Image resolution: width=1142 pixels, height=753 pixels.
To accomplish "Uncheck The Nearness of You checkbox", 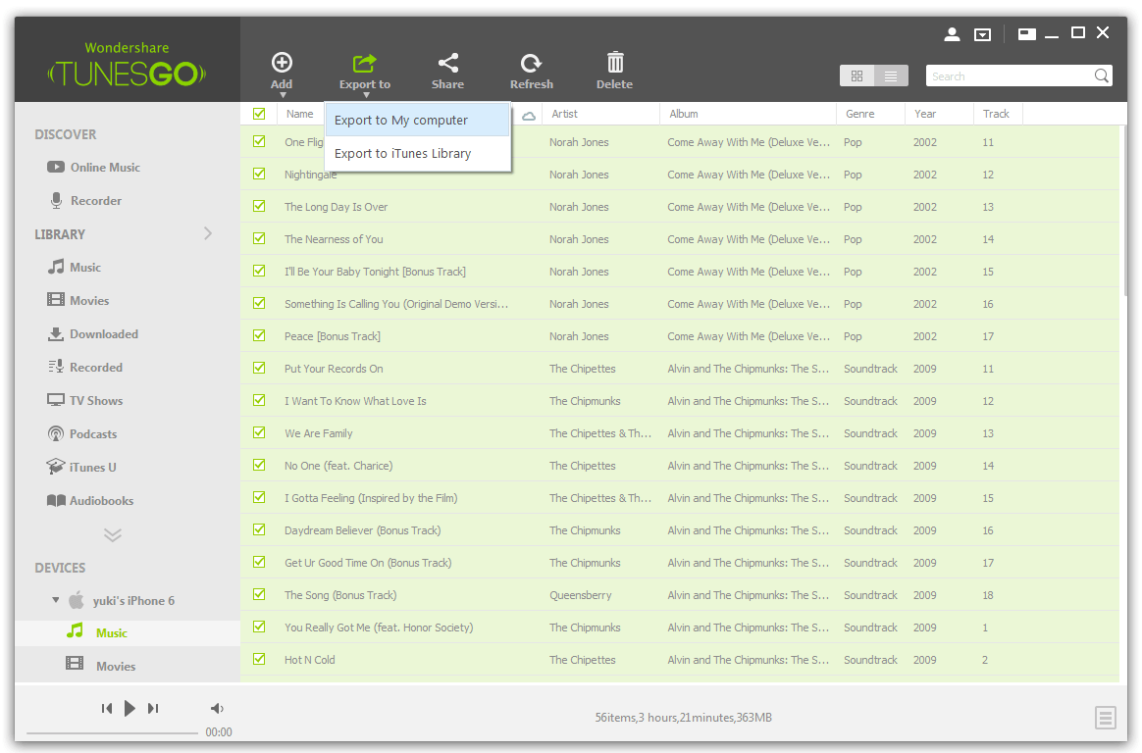I will click(x=259, y=238).
